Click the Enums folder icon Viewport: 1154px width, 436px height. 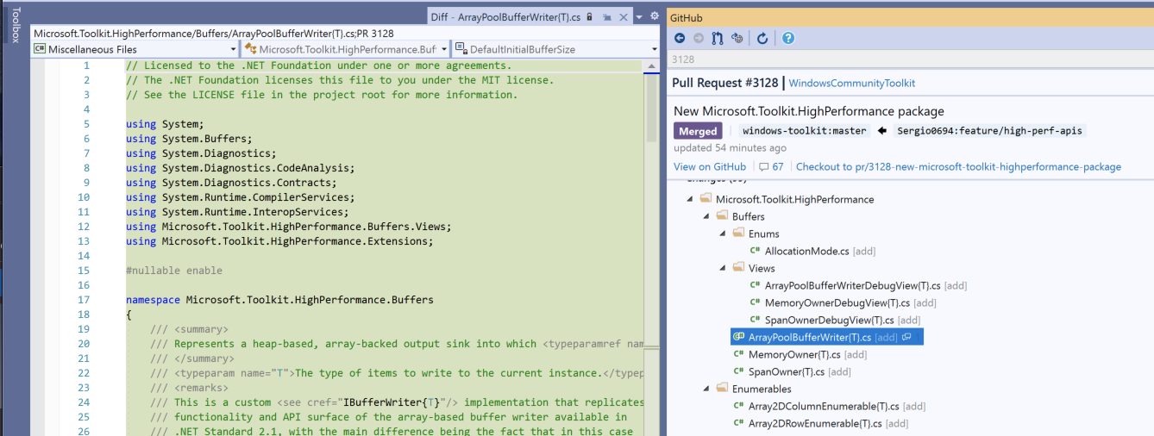[738, 234]
